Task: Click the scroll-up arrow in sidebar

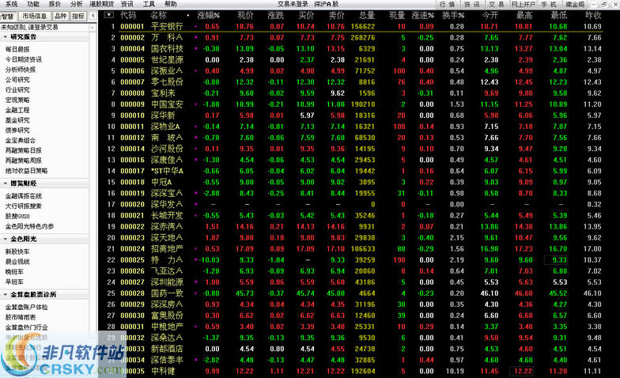Action: point(93,27)
